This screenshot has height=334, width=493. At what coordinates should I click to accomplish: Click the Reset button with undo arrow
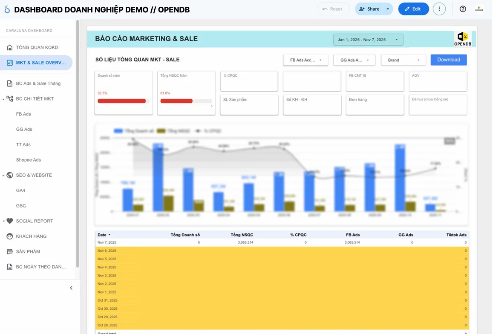tap(333, 9)
